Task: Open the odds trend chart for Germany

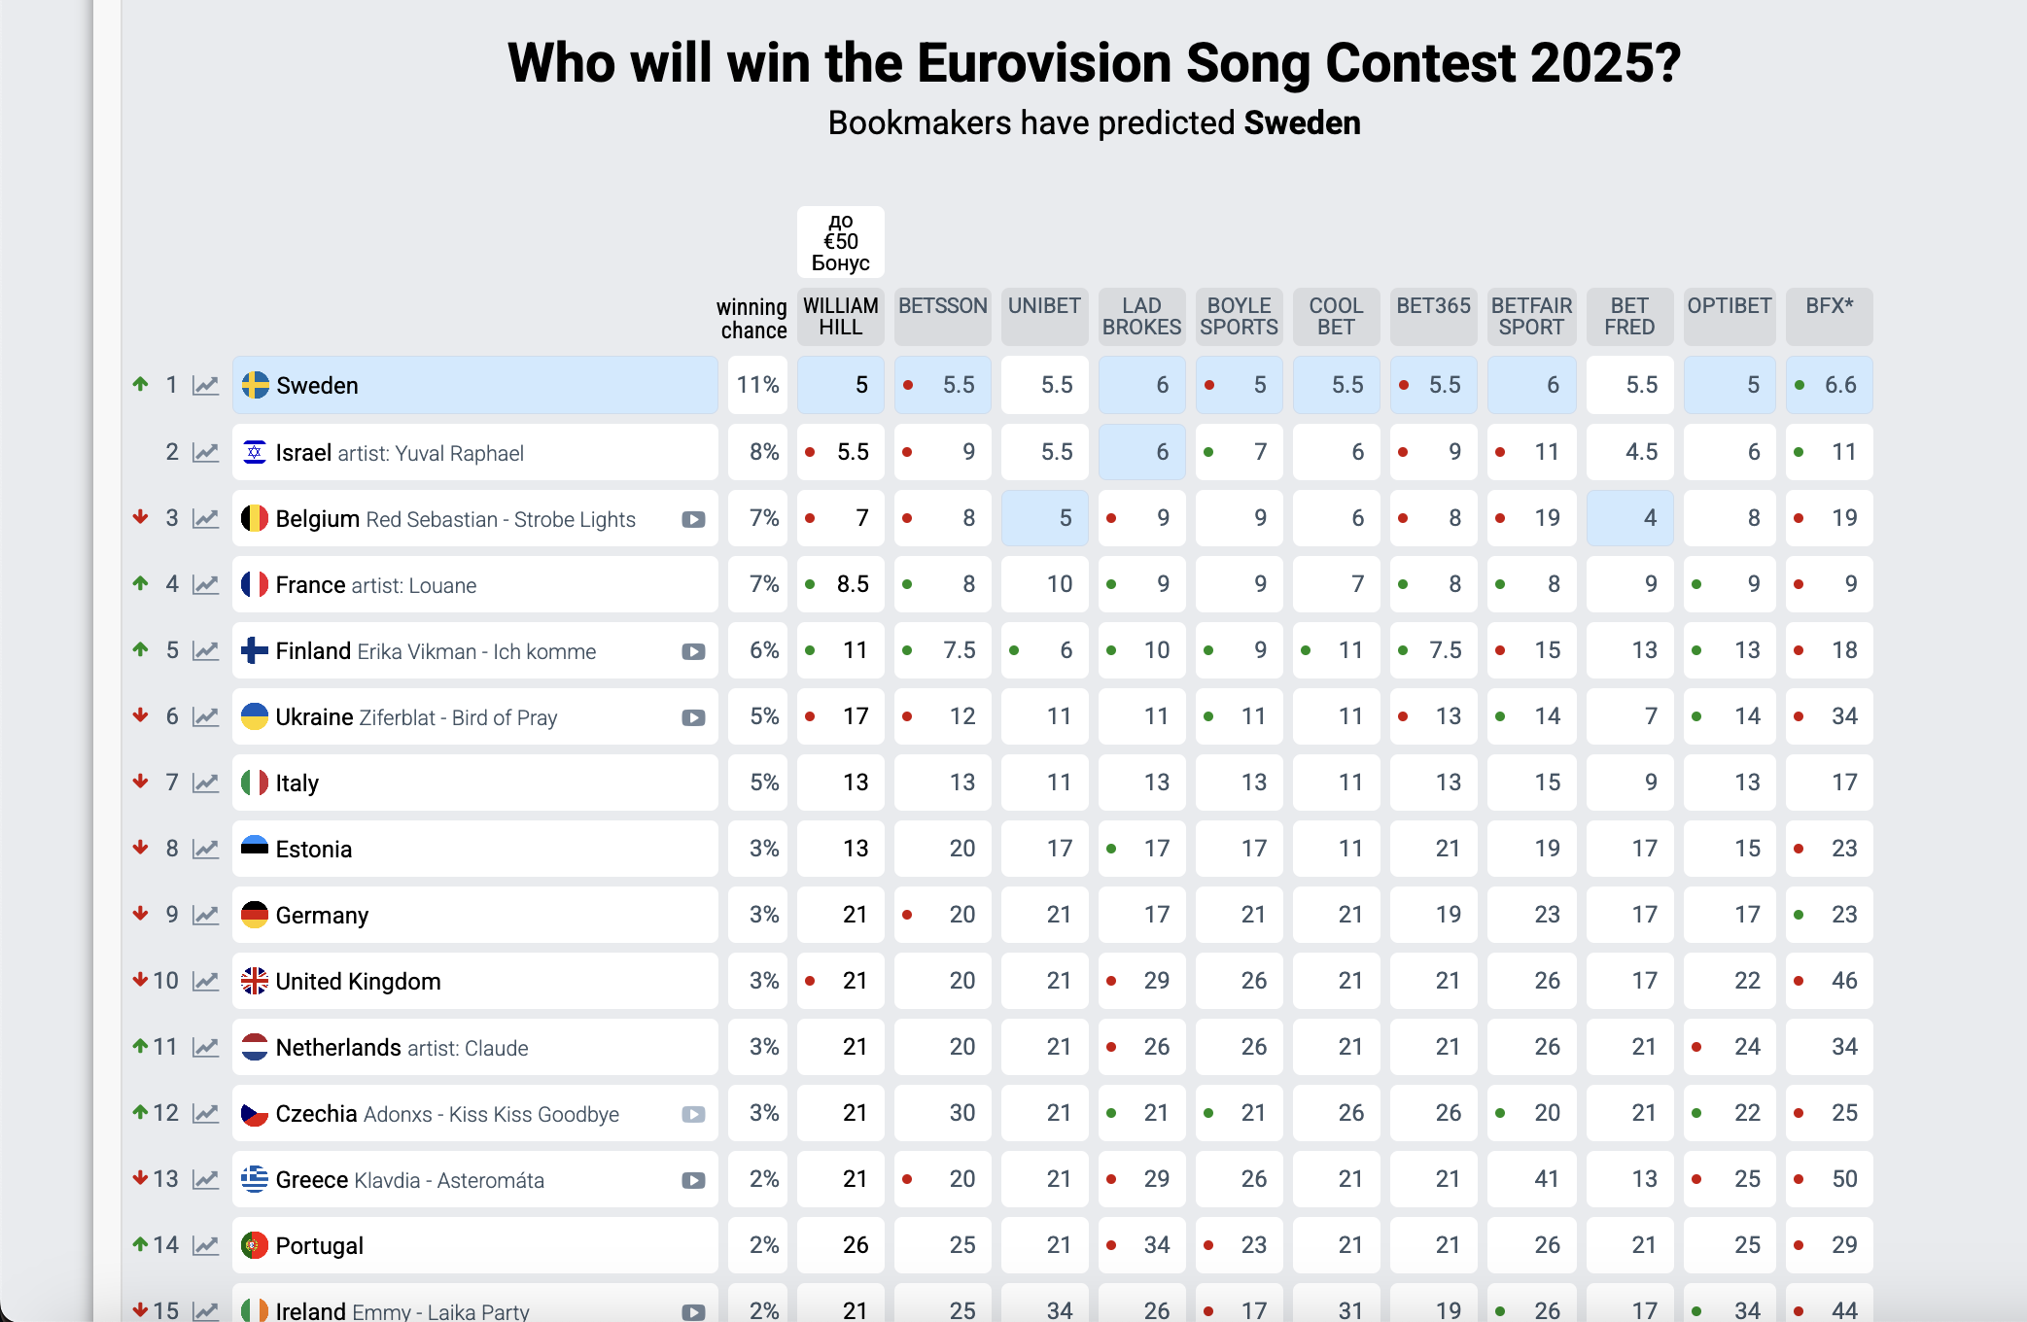Action: (205, 915)
